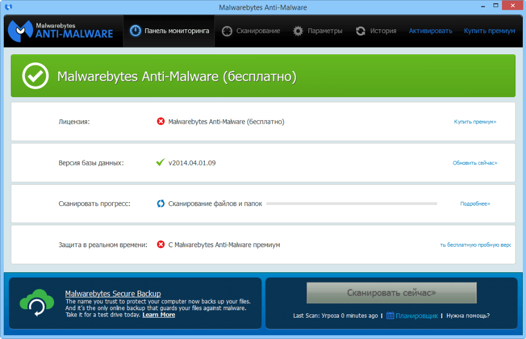Viewport: 526px width, 339px height.
Task: Open the Панель мониторинга tab
Action: tap(170, 31)
